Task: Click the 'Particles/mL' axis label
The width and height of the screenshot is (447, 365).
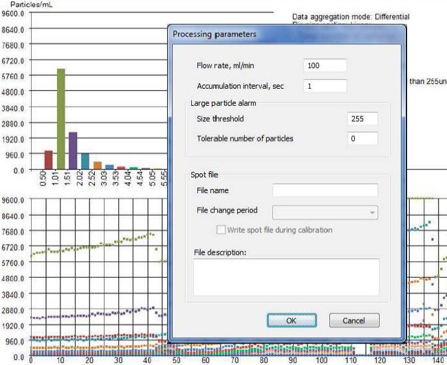Action: pyautogui.click(x=32, y=5)
